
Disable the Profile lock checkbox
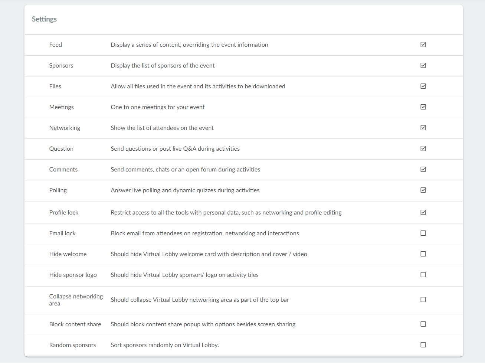423,212
